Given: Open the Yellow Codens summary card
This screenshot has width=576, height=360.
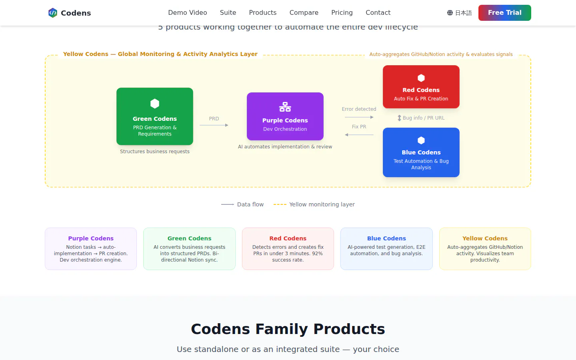Looking at the screenshot, I should point(485,249).
